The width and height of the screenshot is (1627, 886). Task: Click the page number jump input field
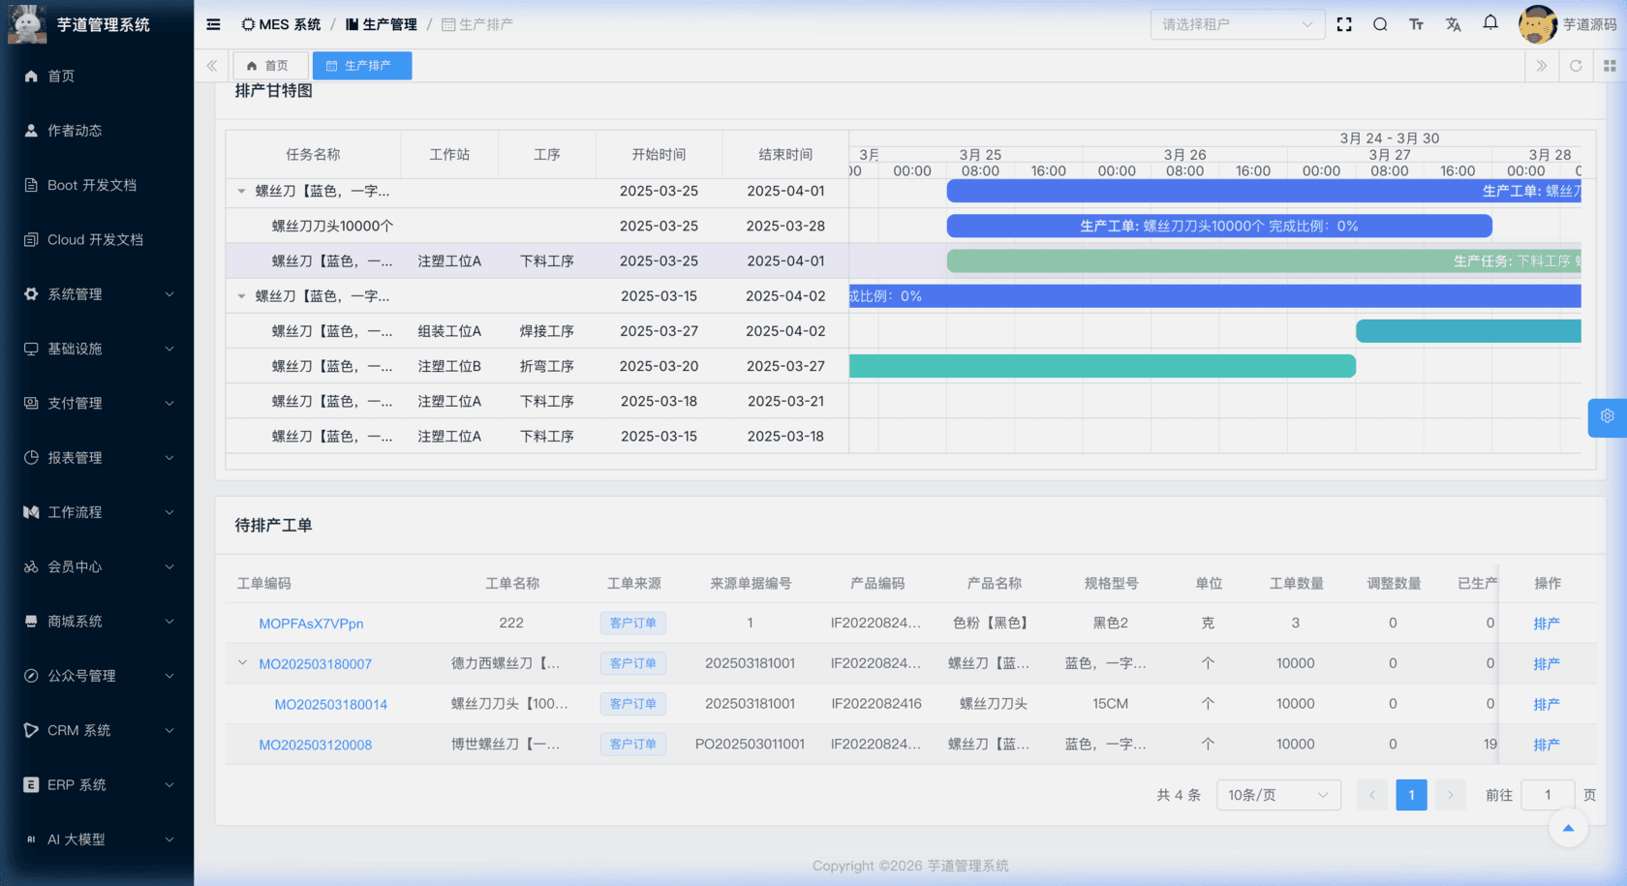click(x=1547, y=795)
